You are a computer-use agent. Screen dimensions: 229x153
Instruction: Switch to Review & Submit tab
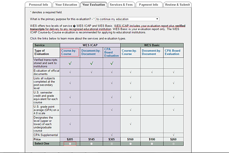point(177,5)
